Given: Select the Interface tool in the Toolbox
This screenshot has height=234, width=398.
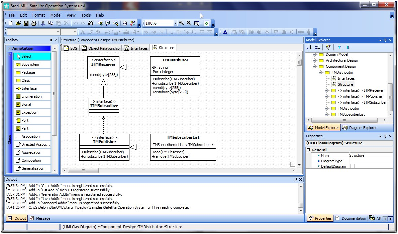Looking at the screenshot, I should click(32, 88).
